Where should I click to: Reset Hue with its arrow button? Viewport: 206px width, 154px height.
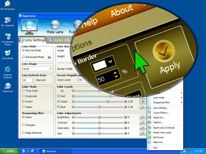pos(143,133)
